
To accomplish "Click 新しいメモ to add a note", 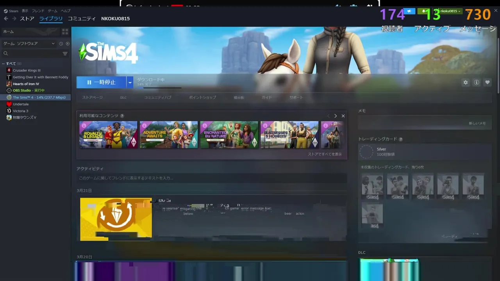I will pyautogui.click(x=477, y=123).
